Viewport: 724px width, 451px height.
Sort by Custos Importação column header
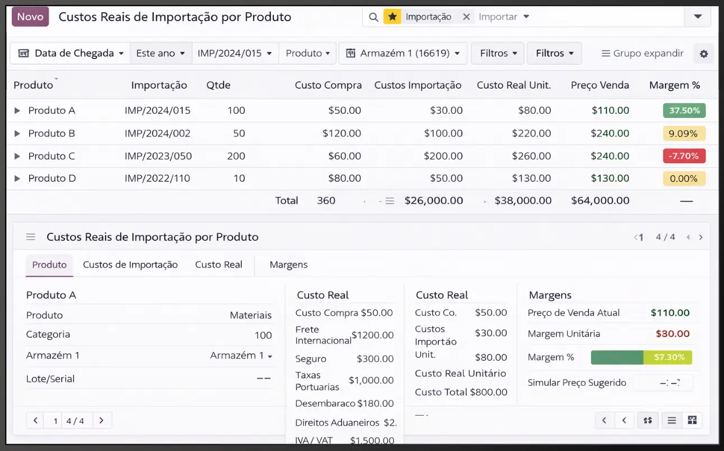point(418,85)
